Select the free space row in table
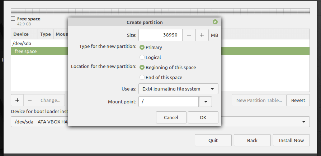 (36, 52)
